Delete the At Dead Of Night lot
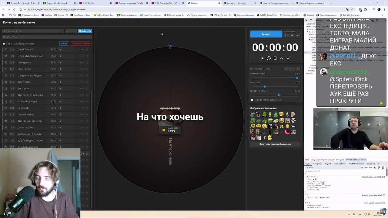388x218 pixels. coord(87,101)
